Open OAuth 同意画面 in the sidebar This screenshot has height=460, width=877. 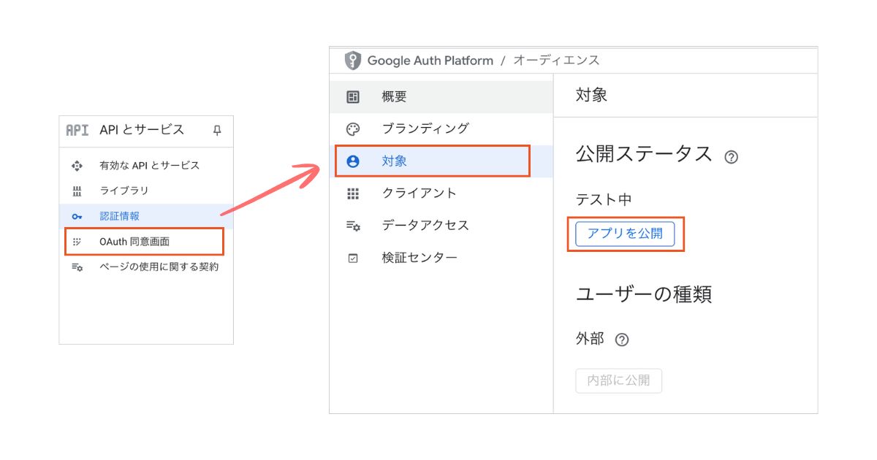[x=134, y=242]
